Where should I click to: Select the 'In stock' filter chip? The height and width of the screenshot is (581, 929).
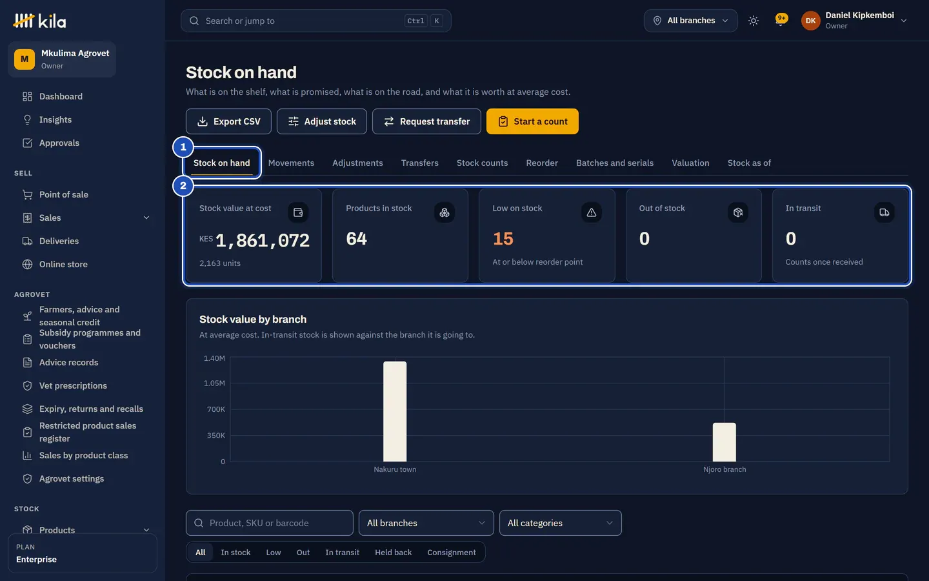click(x=235, y=553)
